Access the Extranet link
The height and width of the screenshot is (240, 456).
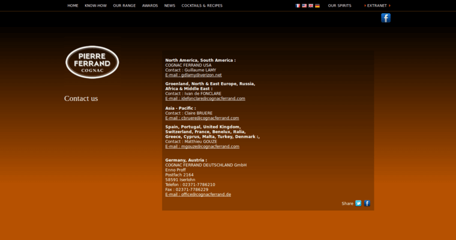[377, 5]
